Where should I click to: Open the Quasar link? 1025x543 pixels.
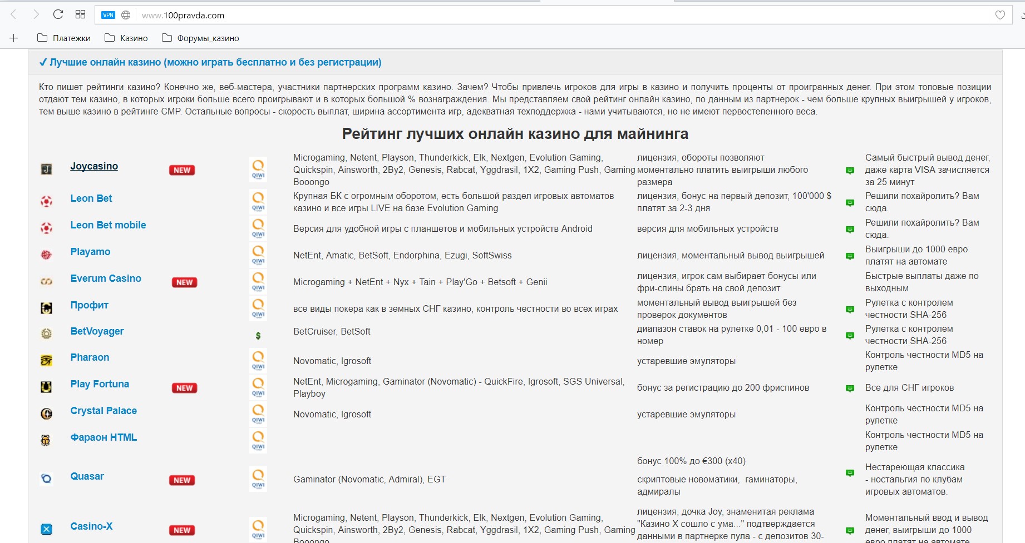tap(87, 476)
